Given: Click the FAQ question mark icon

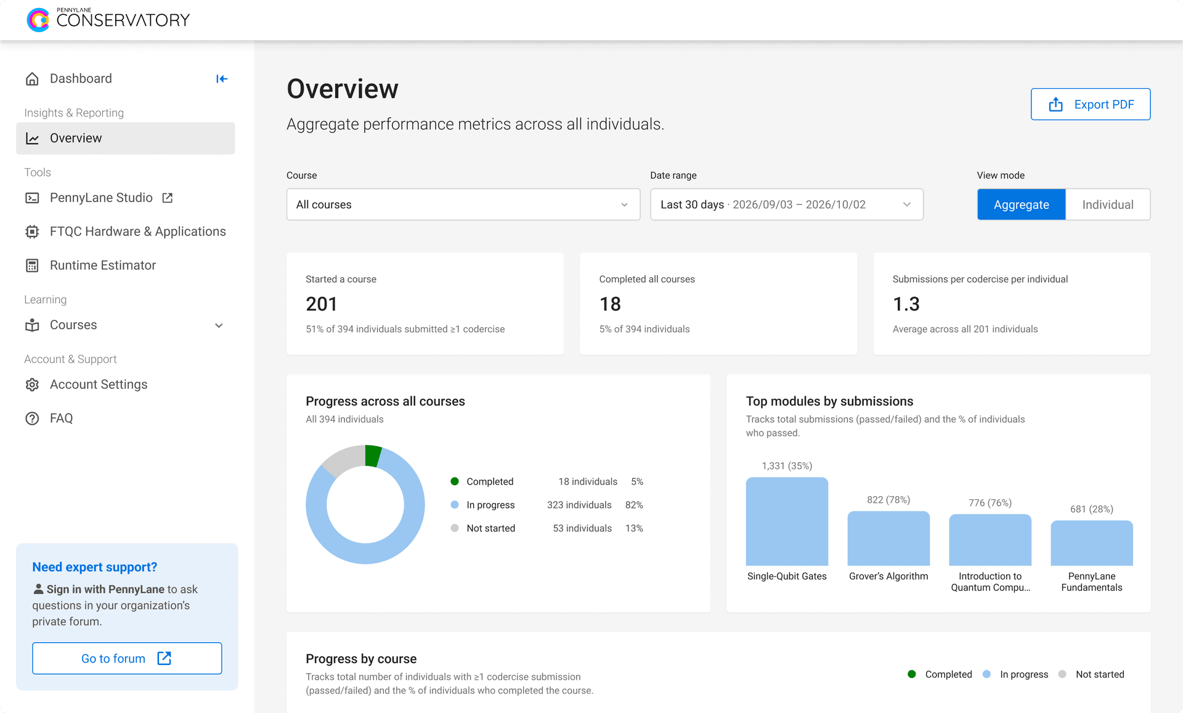Looking at the screenshot, I should 32,418.
